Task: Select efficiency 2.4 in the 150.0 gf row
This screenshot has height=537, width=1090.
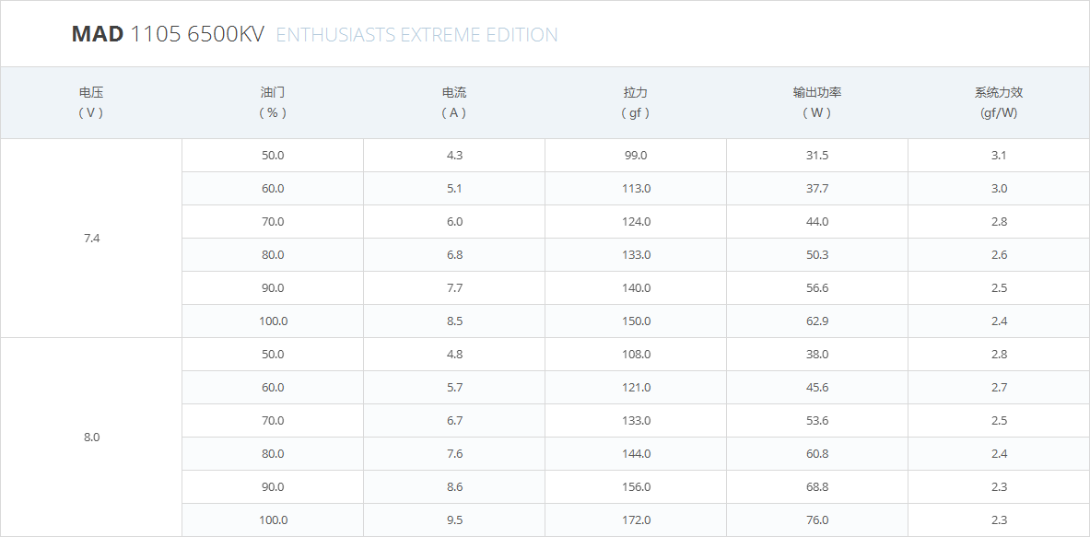Action: [x=999, y=321]
